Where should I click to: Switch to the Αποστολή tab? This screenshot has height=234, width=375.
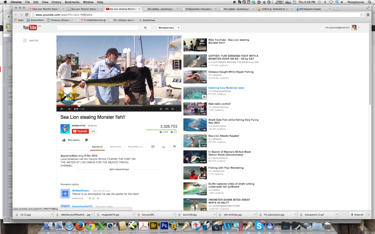coord(115,147)
